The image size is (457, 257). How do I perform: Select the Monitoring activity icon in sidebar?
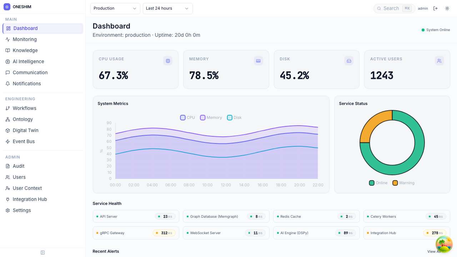click(x=8, y=39)
